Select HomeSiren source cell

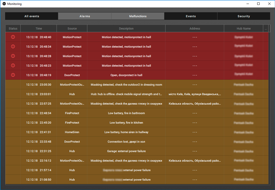click(x=72, y=132)
